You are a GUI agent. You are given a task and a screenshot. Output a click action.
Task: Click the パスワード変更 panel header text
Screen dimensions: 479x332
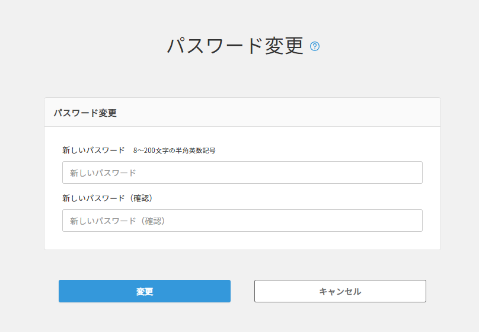tap(85, 113)
